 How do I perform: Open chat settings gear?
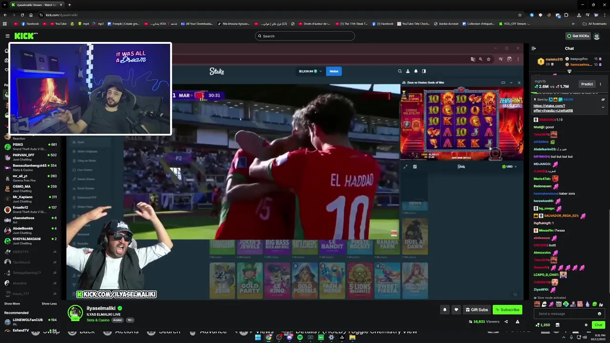(x=586, y=325)
